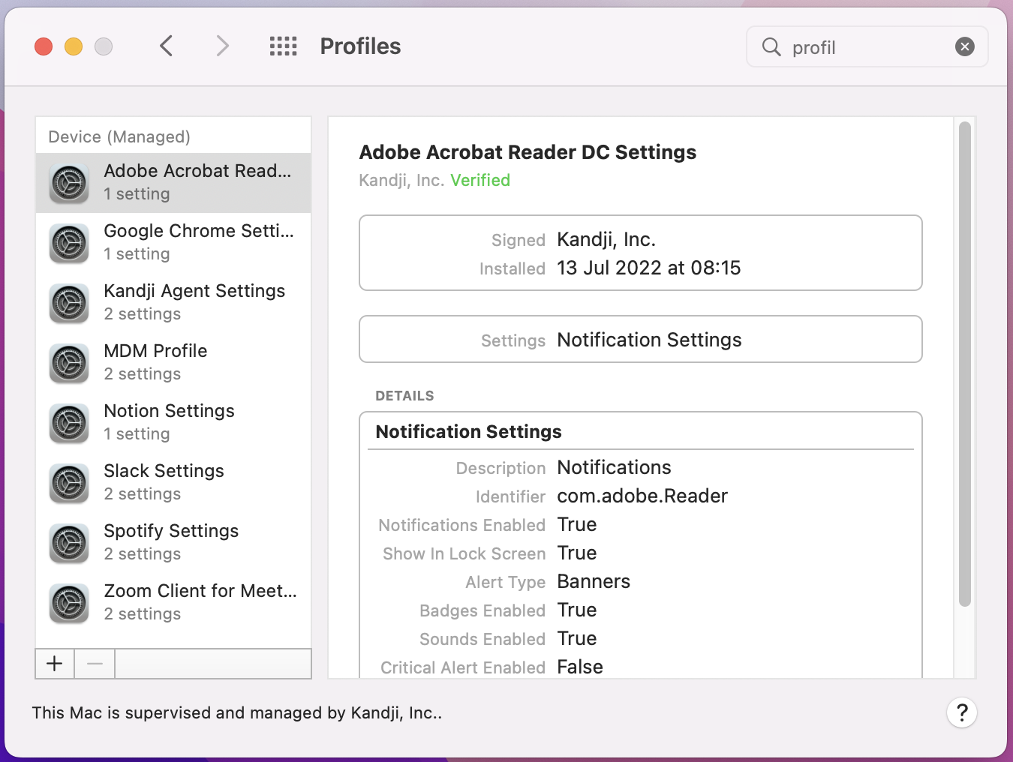The width and height of the screenshot is (1013, 762).
Task: Select Adobe Acrobat Reader profile icon
Action: tap(69, 183)
